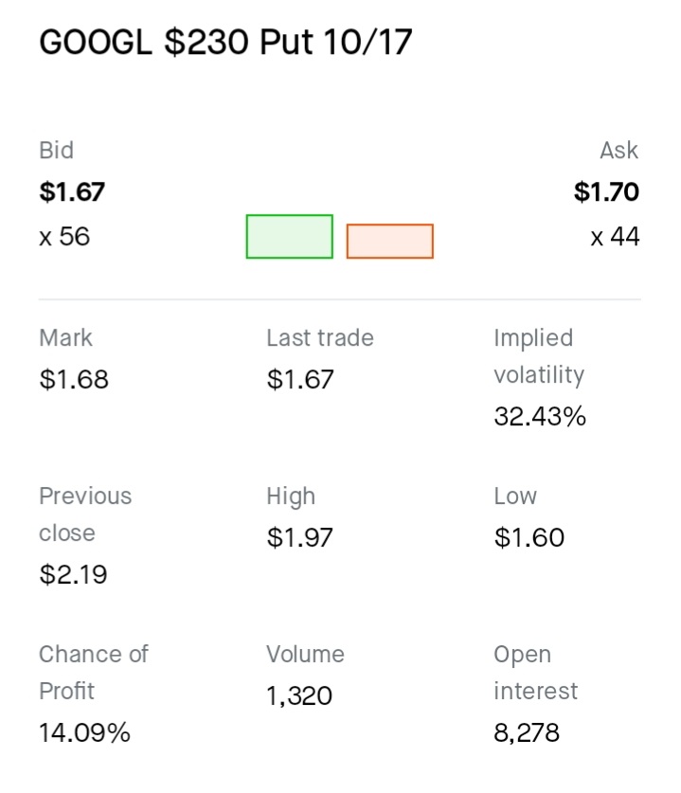
Task: Select the 32.43% implied volatility value
Action: pyautogui.click(x=540, y=417)
